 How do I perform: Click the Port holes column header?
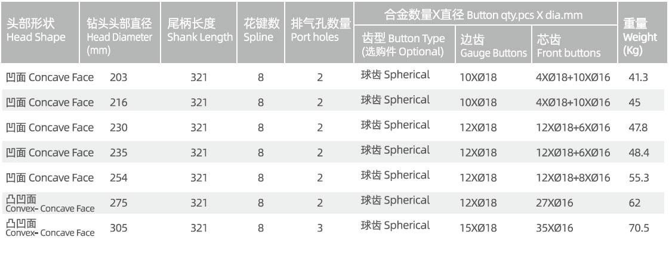pos(320,31)
